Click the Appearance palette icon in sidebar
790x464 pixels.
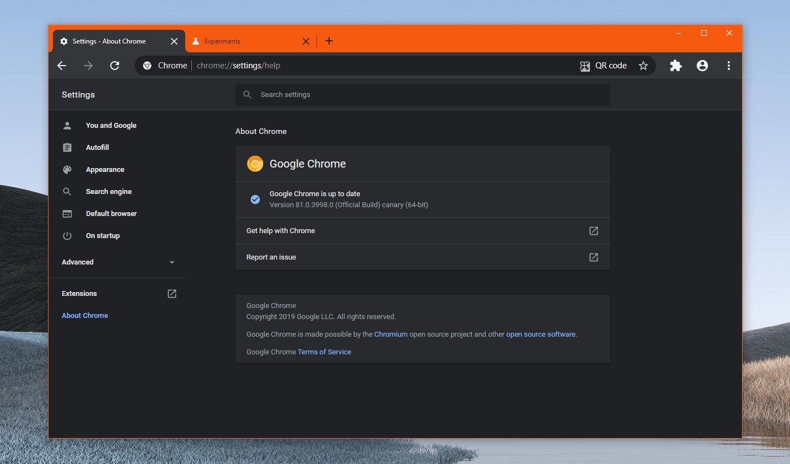tap(67, 169)
